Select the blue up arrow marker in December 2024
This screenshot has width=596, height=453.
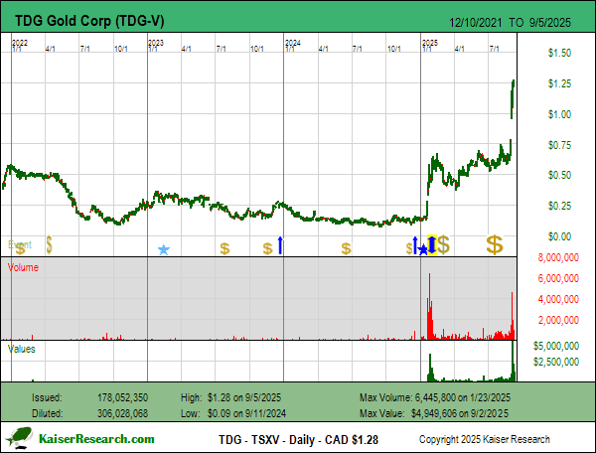tap(415, 245)
